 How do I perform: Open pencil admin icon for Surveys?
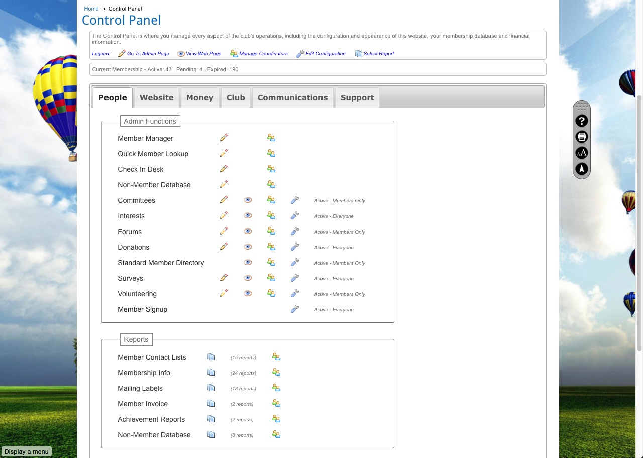click(x=224, y=278)
